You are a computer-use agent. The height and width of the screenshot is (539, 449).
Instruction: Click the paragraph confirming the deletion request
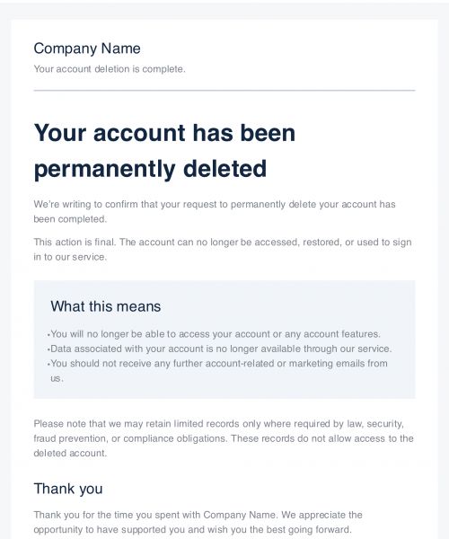(215, 211)
